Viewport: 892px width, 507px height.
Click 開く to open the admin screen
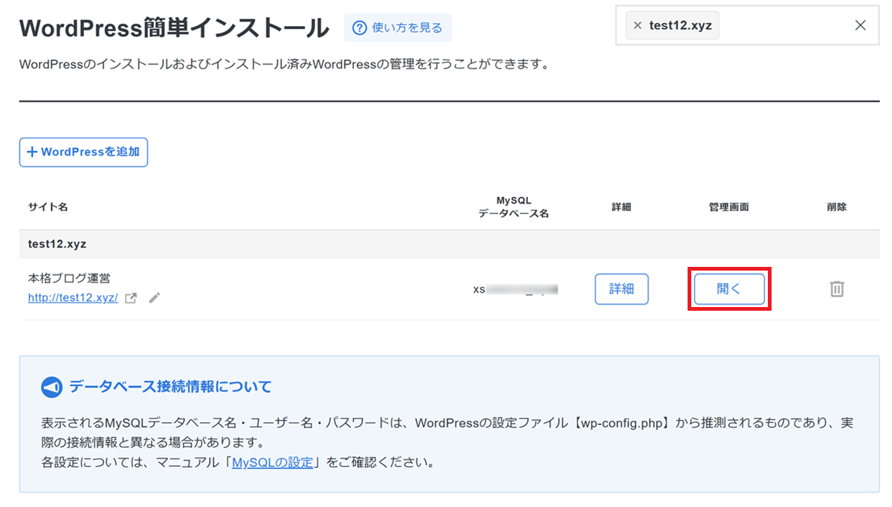click(x=728, y=289)
